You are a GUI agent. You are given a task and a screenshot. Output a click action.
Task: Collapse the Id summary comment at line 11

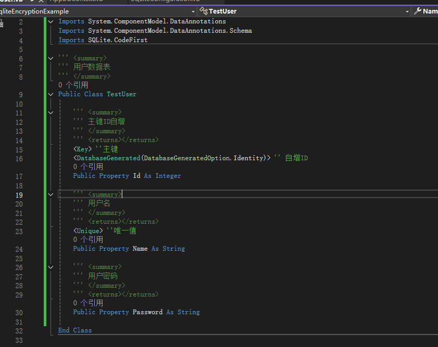(x=51, y=112)
